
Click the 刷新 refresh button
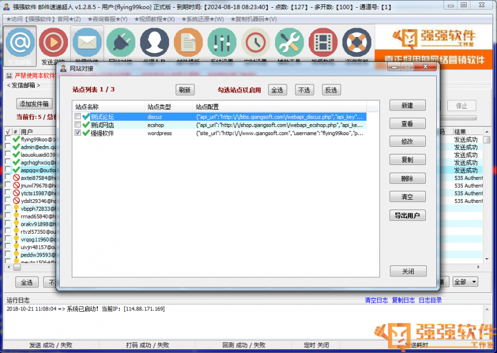coord(185,90)
